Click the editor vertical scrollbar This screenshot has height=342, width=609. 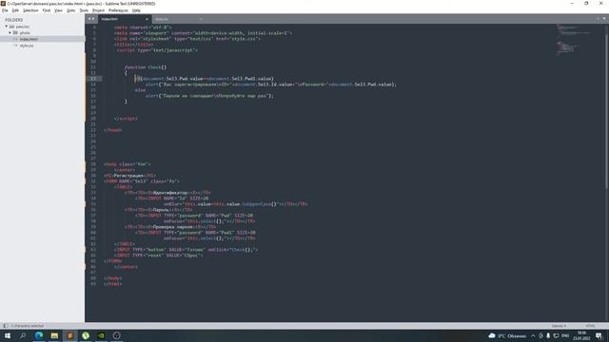[x=606, y=112]
